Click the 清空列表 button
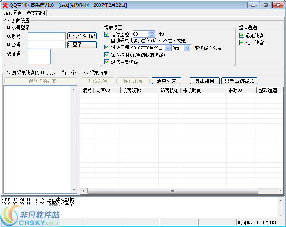 coord(167,81)
